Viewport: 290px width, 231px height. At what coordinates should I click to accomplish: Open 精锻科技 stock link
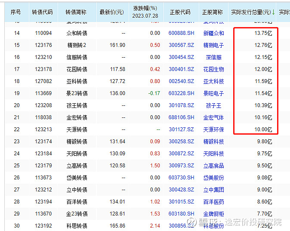coord(213,142)
